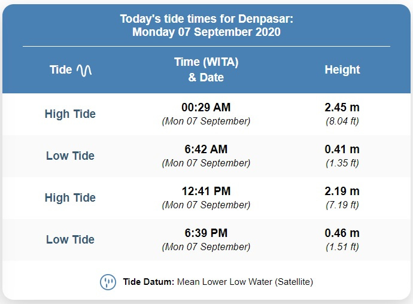Click the tide datum gauge icon
This screenshot has width=413, height=304.
[x=108, y=282]
